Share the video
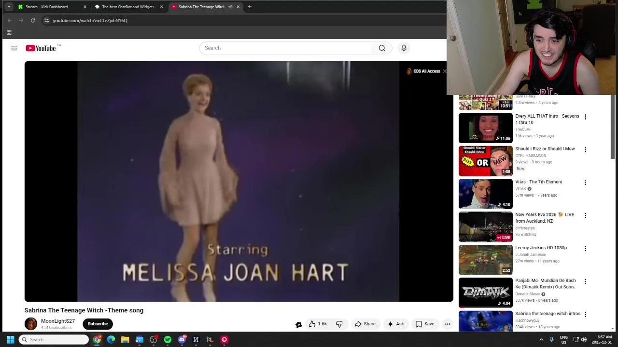The image size is (618, 347). pyautogui.click(x=365, y=324)
